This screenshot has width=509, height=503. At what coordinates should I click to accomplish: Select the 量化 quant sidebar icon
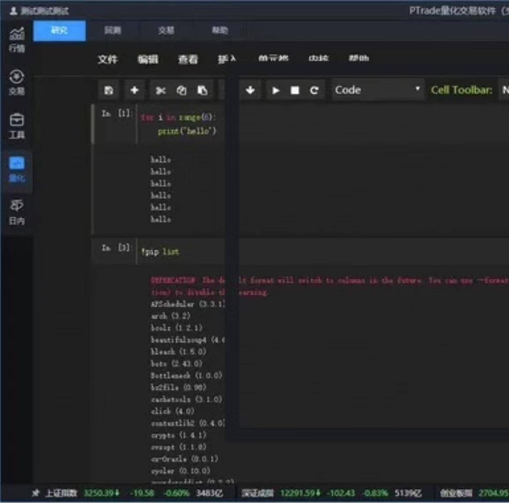pyautogui.click(x=17, y=169)
